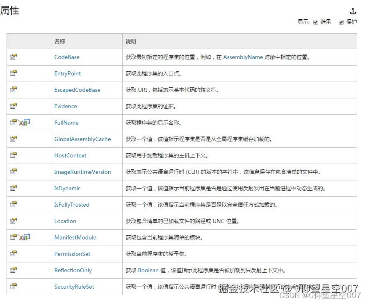The height and width of the screenshot is (303, 367).
Task: Open the Evidence property link
Action: pyautogui.click(x=66, y=106)
